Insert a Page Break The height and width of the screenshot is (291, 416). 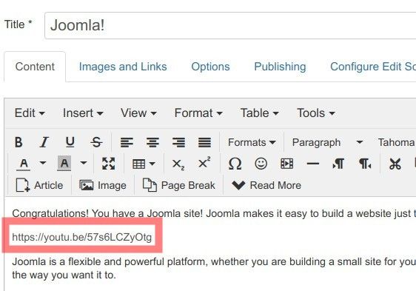pyautogui.click(x=179, y=185)
